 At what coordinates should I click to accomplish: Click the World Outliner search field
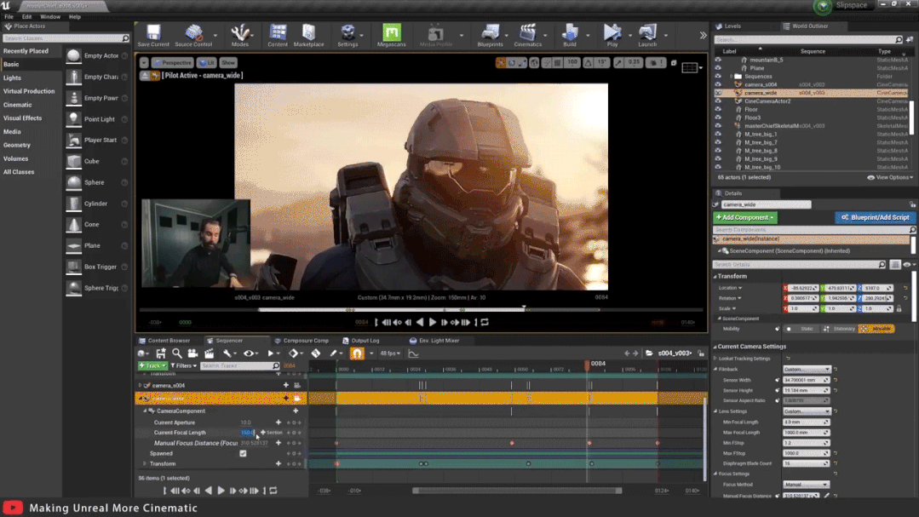(x=805, y=40)
